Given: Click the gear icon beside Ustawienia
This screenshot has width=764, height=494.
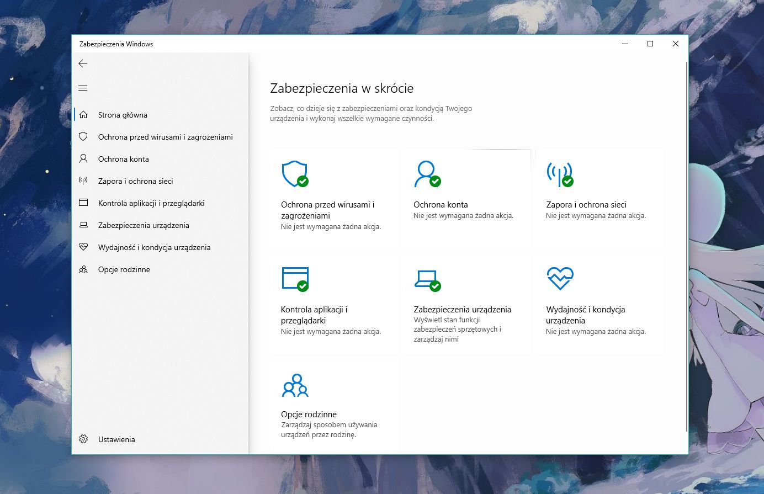Looking at the screenshot, I should tap(83, 439).
